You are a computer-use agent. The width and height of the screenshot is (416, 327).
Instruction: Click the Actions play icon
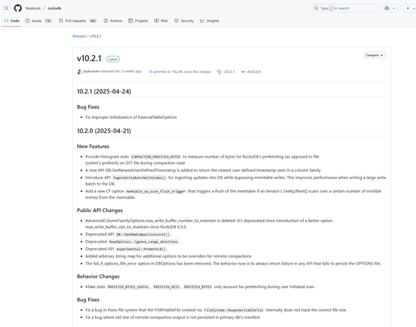pyautogui.click(x=106, y=21)
